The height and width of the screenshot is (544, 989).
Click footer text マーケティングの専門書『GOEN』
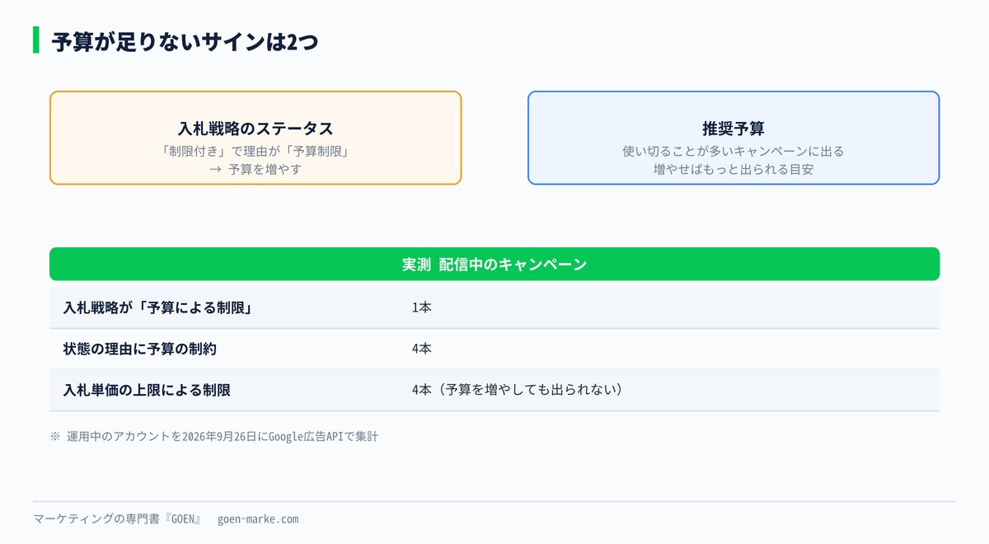point(118,519)
